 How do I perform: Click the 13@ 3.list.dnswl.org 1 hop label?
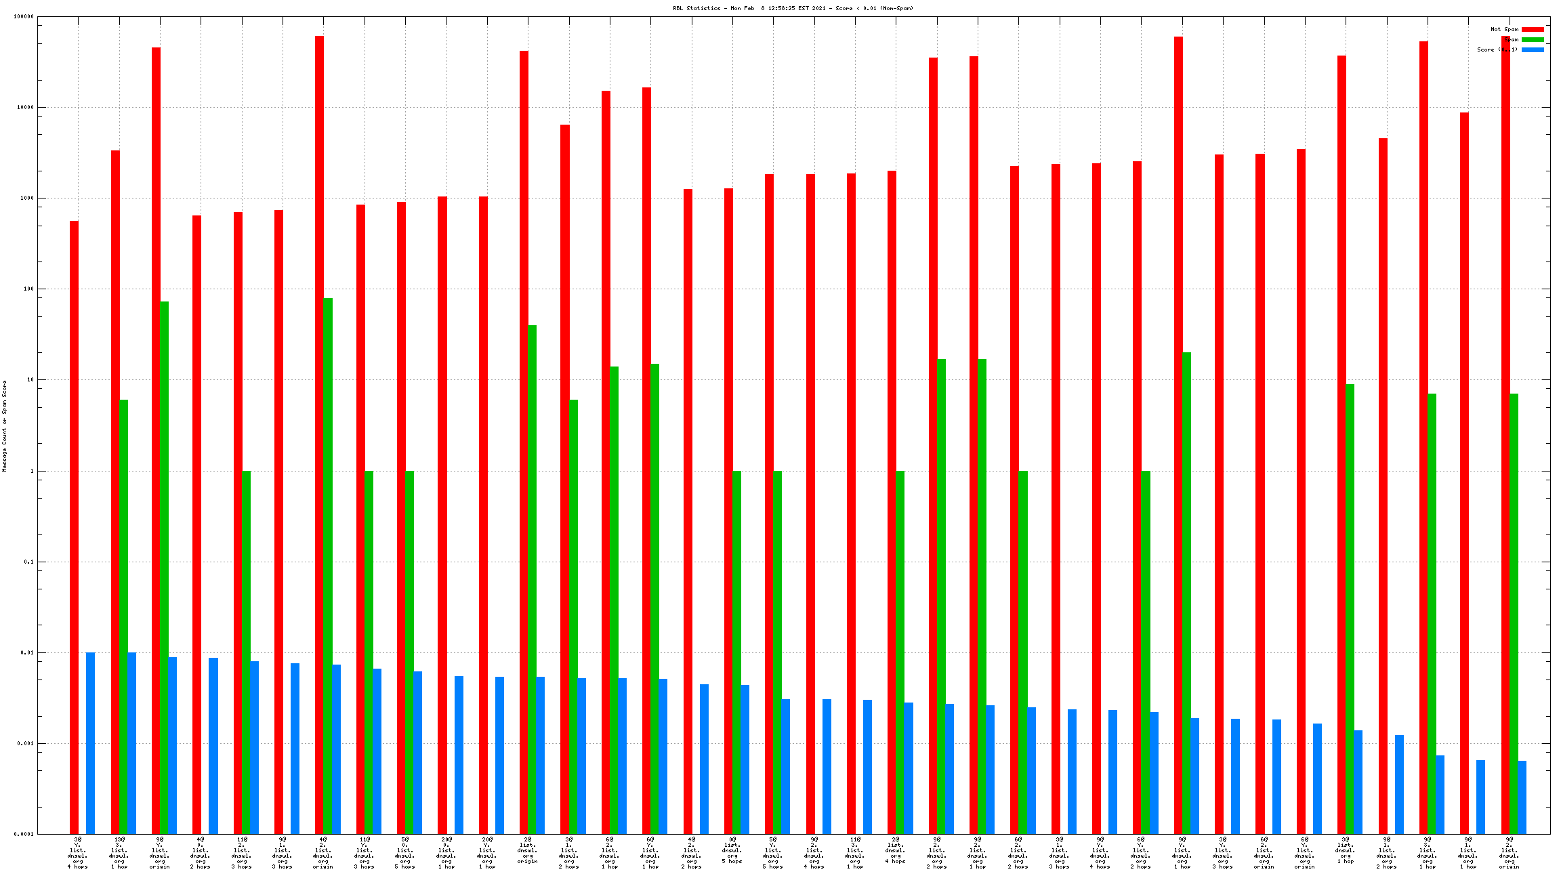pyautogui.click(x=119, y=853)
